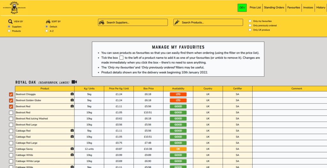View photo for Cabbage Red 5kg

tap(72, 131)
